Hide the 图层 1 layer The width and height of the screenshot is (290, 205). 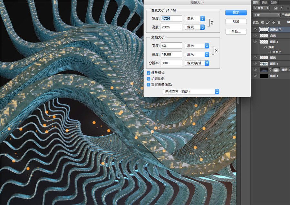255,76
